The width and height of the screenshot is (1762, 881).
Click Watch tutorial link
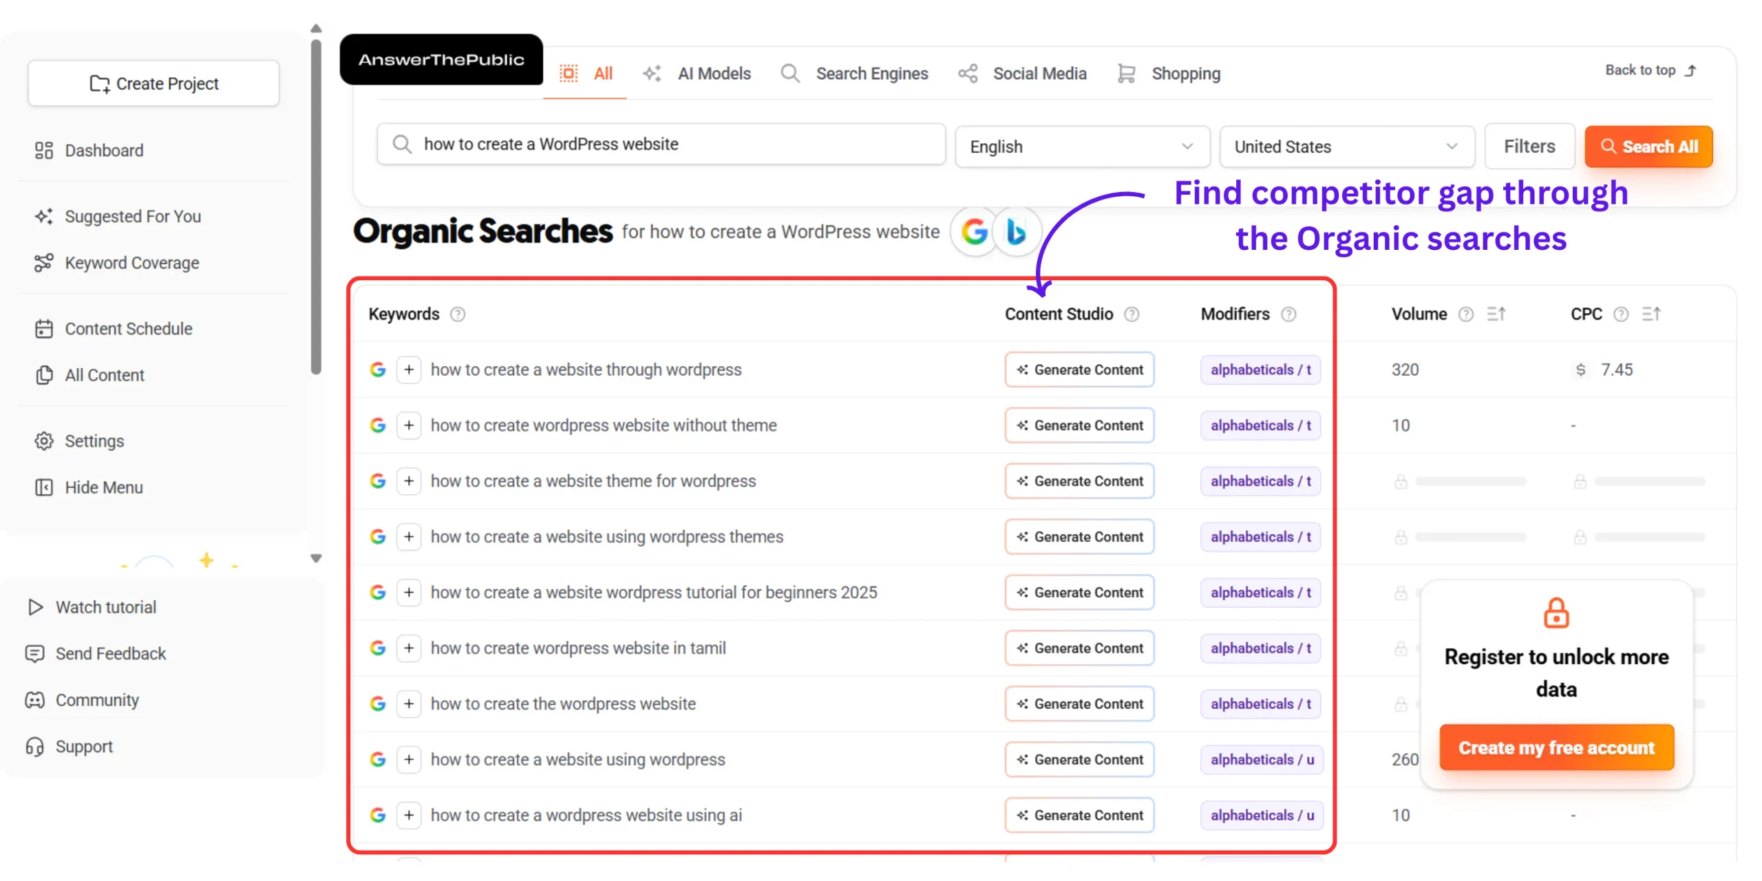92,607
